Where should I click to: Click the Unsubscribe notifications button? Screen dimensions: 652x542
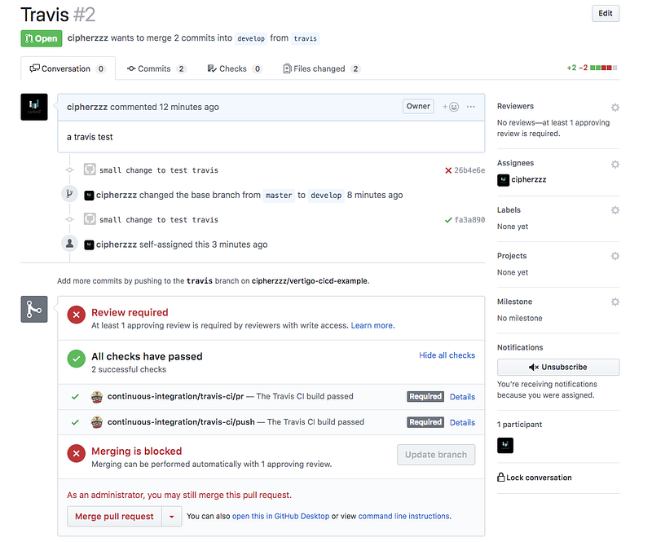(x=558, y=367)
